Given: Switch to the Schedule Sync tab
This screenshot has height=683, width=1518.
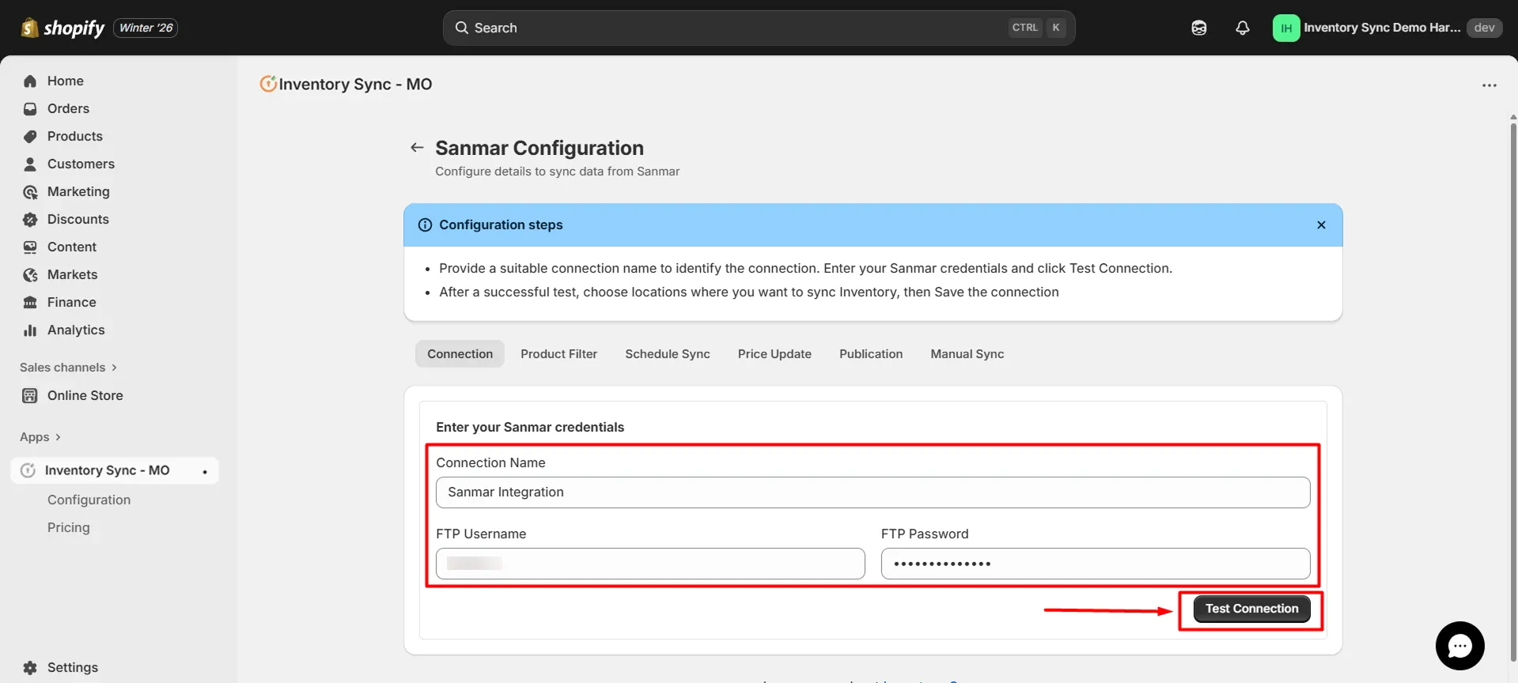Looking at the screenshot, I should [668, 354].
